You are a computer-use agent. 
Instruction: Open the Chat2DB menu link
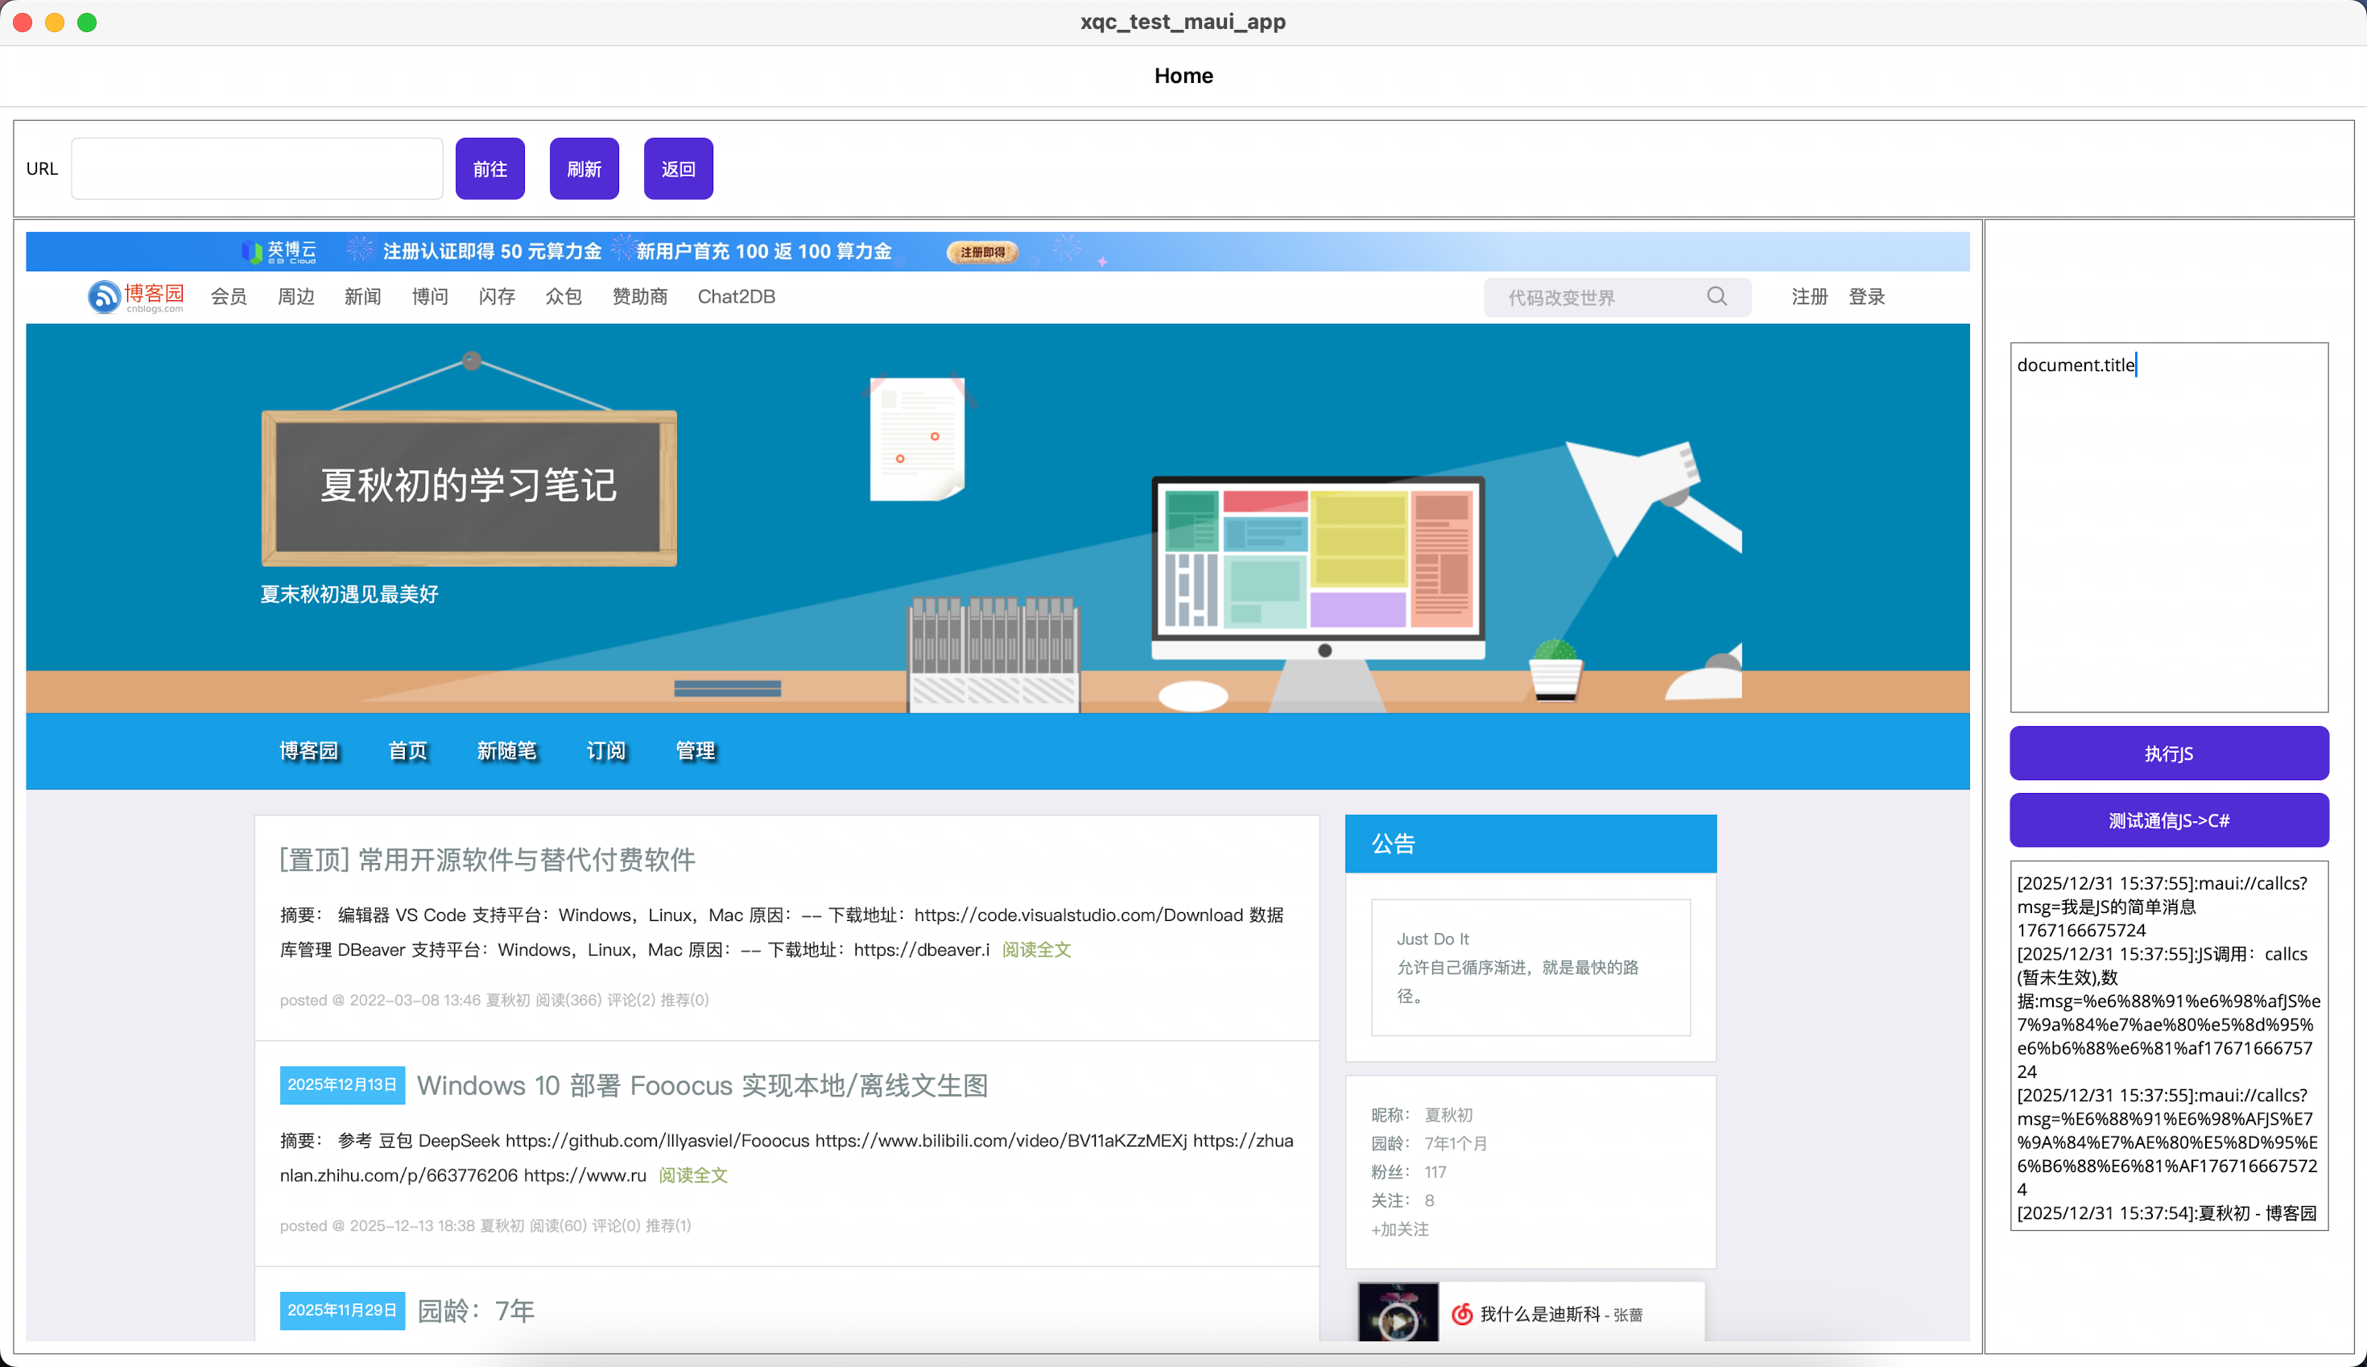click(x=735, y=297)
